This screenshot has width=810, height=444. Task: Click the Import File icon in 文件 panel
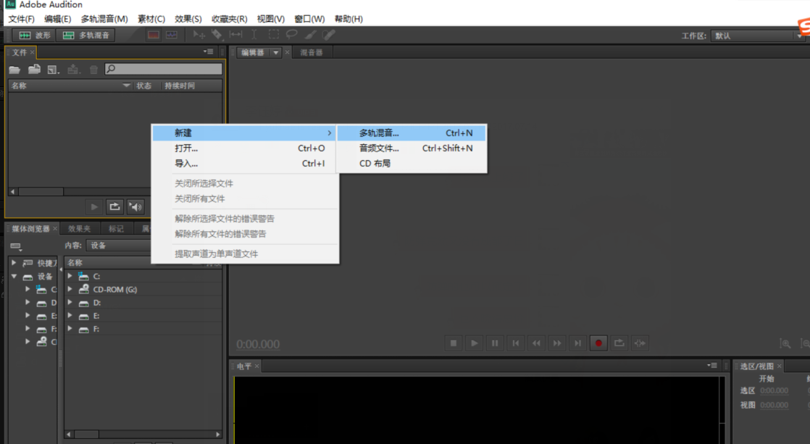point(34,70)
